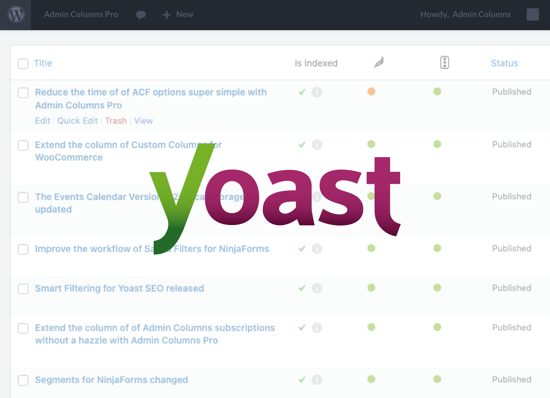This screenshot has width=550, height=398.
Task: Open the Howdy, Admin Columns account menu
Action: pyautogui.click(x=465, y=14)
